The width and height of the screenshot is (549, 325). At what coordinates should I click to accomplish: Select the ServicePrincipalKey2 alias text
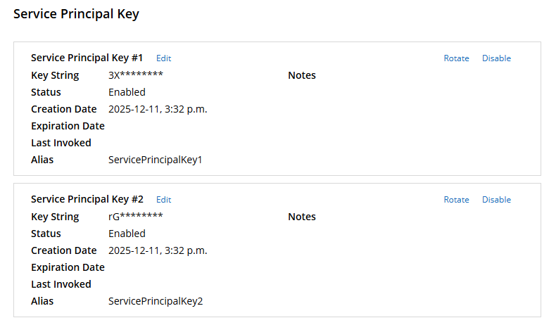(156, 301)
